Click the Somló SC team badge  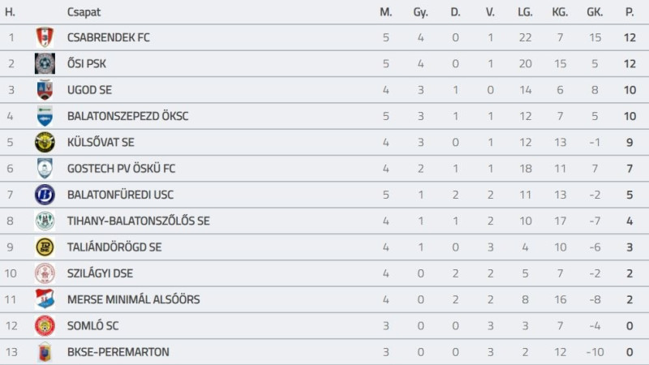44,325
